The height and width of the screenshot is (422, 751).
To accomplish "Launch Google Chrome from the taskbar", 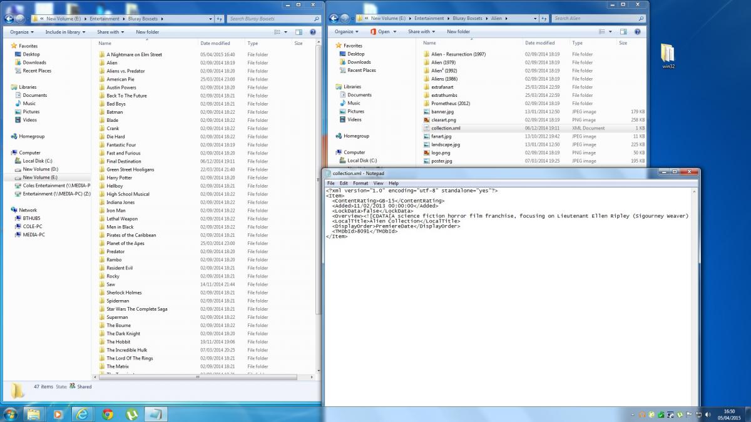I will [x=108, y=414].
